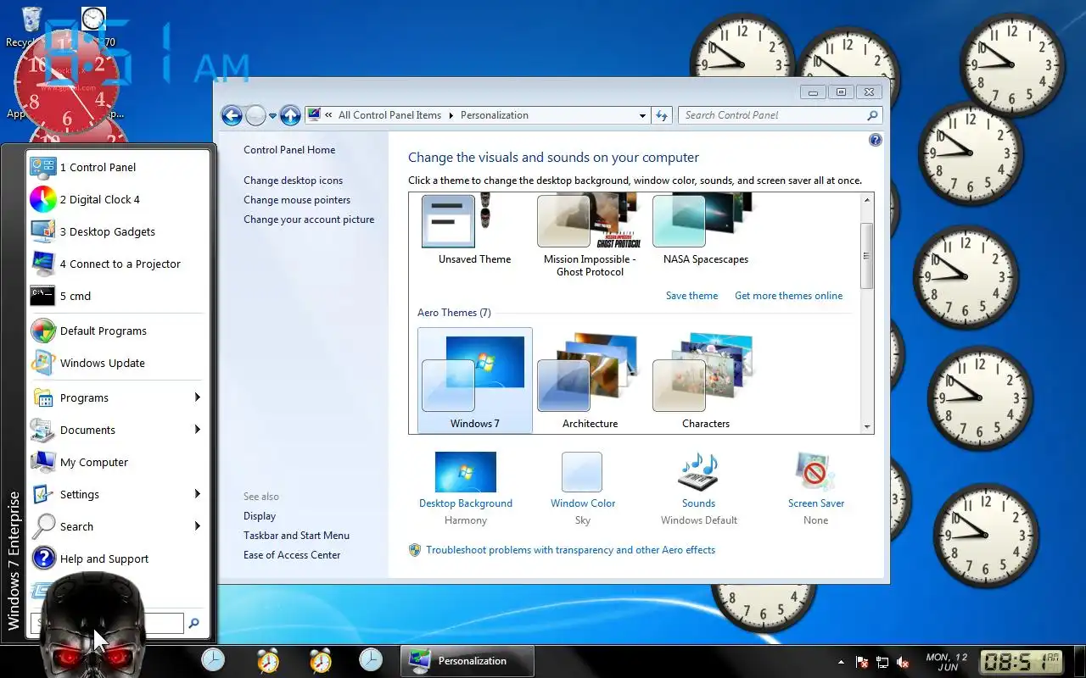Click the muted volume tray icon
Screen dimensions: 1086x678
[x=904, y=663]
